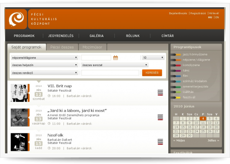Filter by tánc program type
Viewport: 230px width, 164px height.
(186, 71)
